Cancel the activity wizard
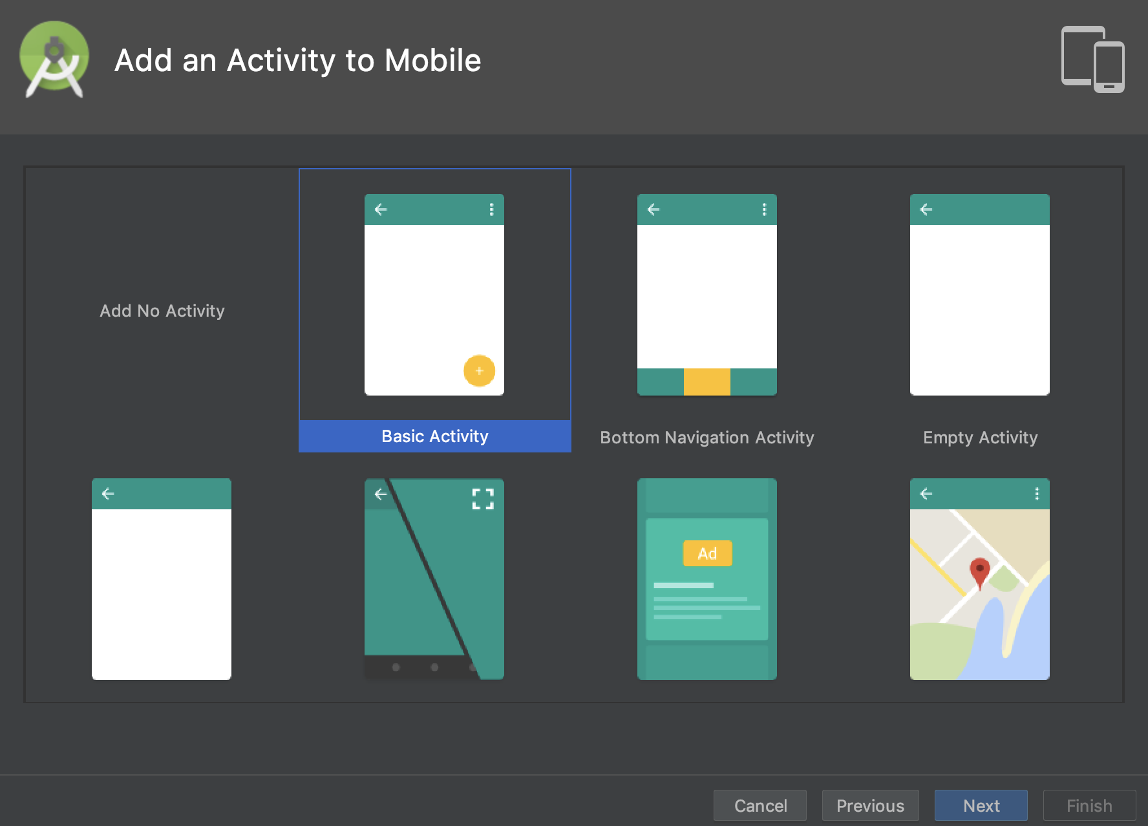This screenshot has width=1148, height=826. [x=760, y=805]
